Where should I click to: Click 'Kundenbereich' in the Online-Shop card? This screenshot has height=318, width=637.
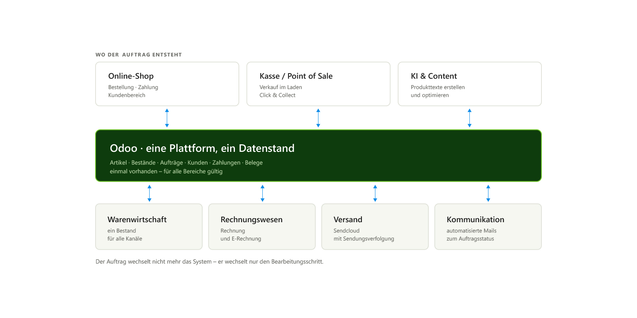click(127, 95)
